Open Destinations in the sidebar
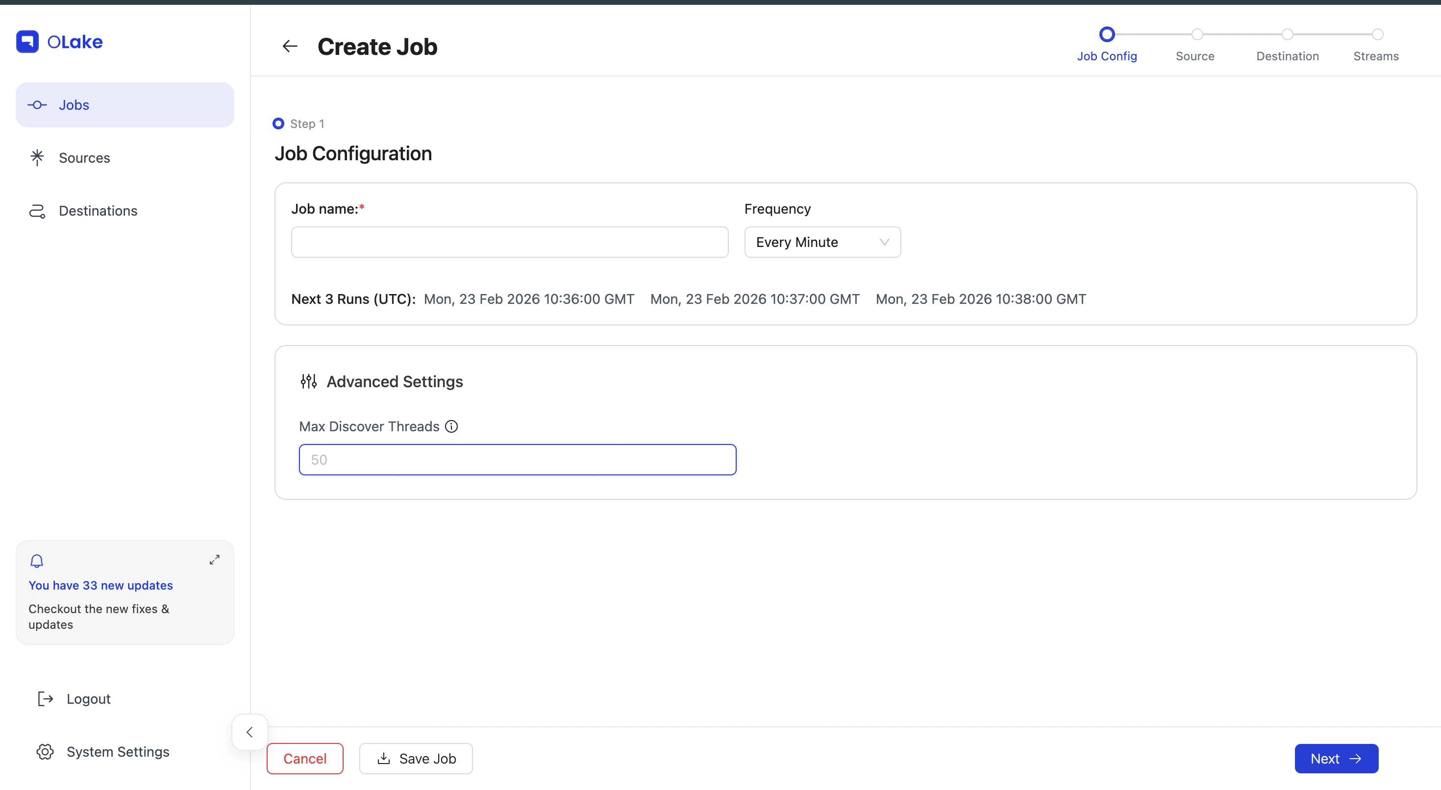This screenshot has height=790, width=1441. tap(98, 211)
